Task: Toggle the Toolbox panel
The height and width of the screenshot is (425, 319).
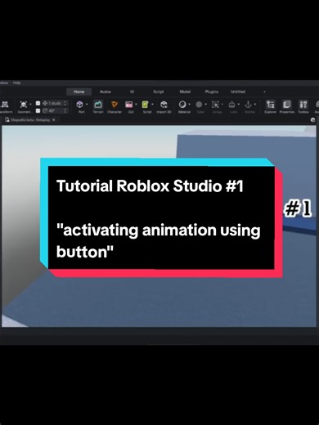Action: point(303,106)
